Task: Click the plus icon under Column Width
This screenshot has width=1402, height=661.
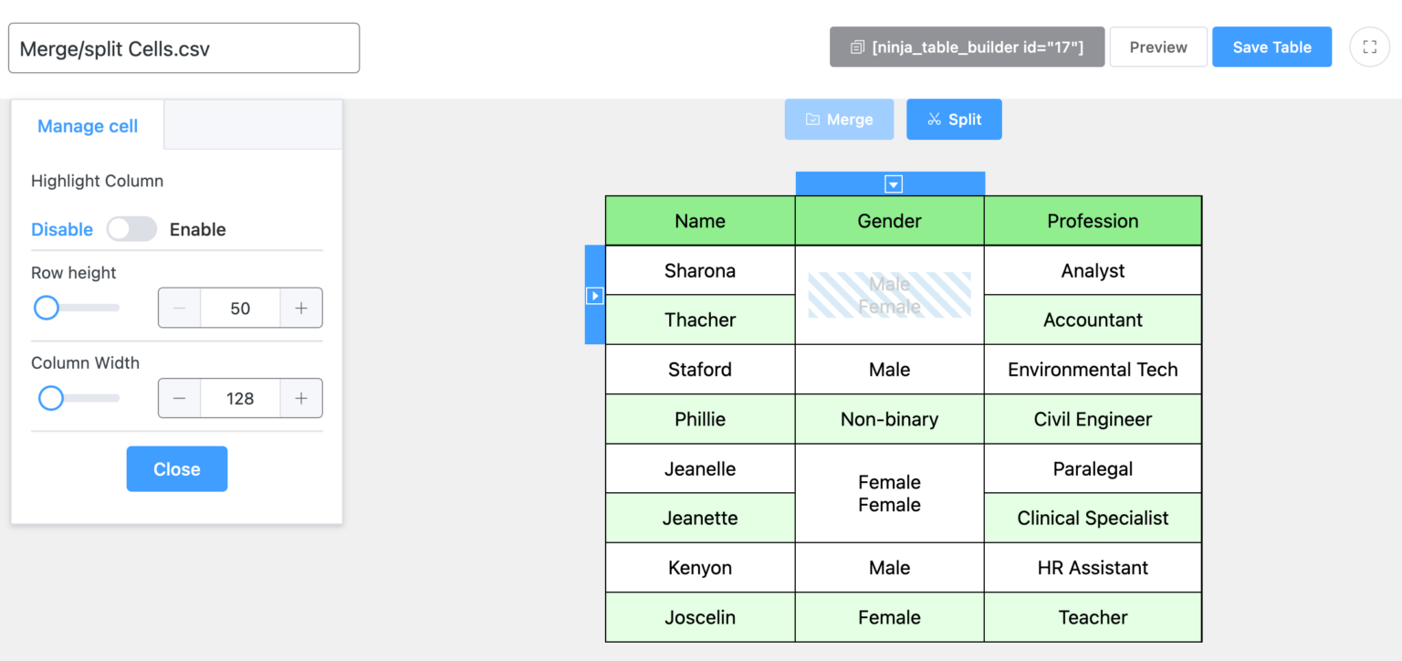Action: pyautogui.click(x=300, y=398)
